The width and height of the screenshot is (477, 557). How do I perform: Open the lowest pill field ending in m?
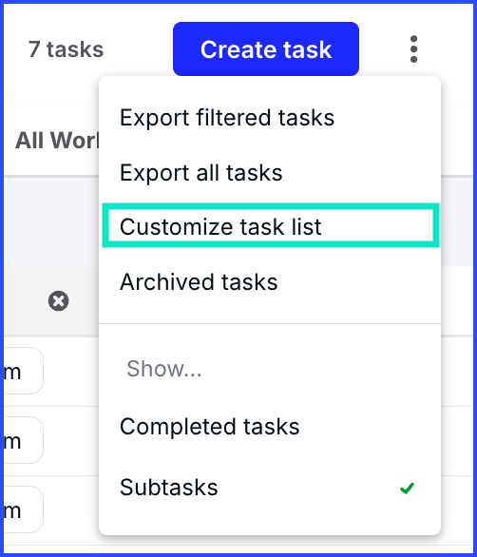click(23, 509)
